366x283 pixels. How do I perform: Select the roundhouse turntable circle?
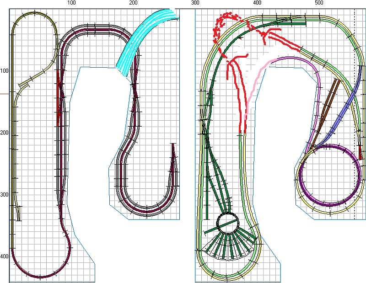coord(227,222)
